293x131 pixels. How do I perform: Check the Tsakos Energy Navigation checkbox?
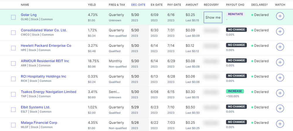coord(13,94)
